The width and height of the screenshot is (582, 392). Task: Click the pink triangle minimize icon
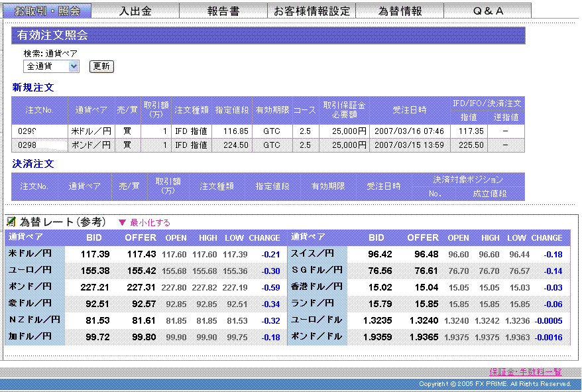coord(122,223)
